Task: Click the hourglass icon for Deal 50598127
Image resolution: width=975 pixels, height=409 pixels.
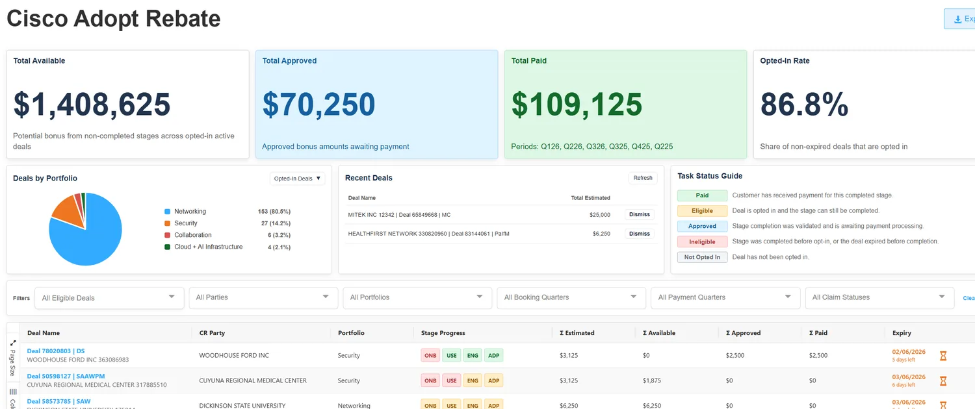Action: [943, 380]
